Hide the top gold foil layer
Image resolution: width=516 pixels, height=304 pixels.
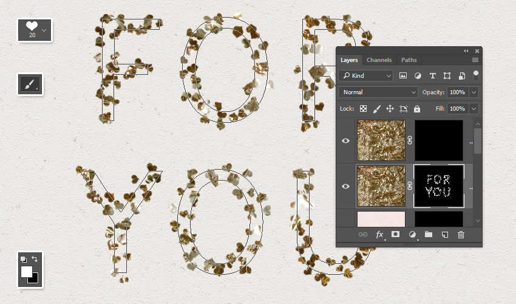click(x=346, y=140)
